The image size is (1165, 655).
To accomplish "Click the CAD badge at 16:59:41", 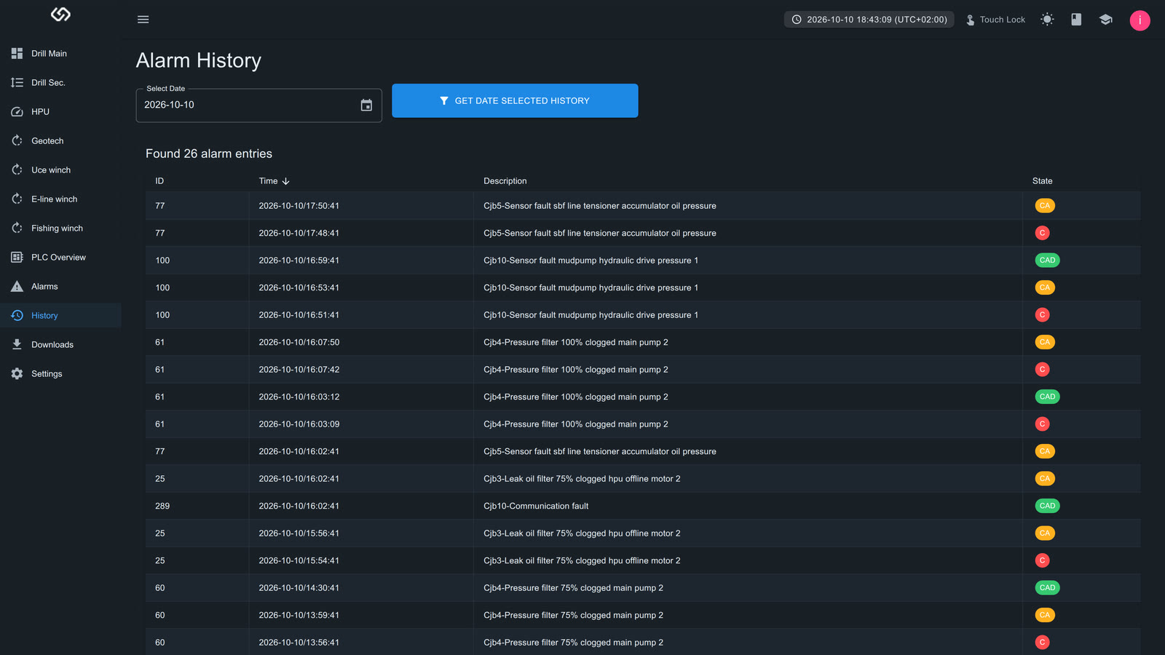I will (x=1047, y=261).
